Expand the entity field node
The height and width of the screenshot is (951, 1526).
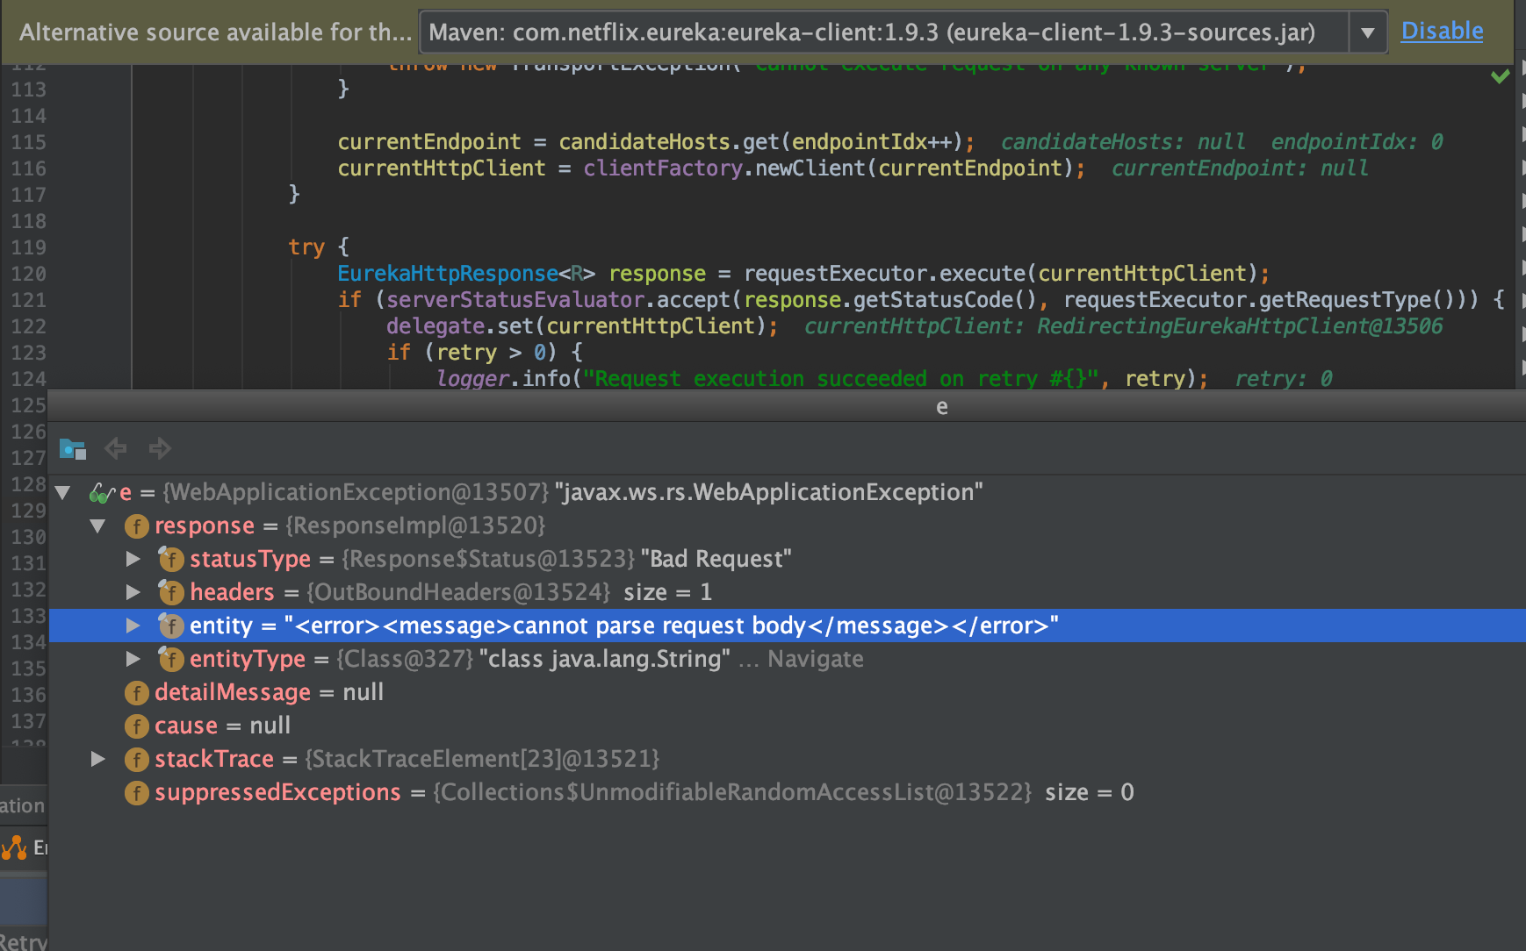[x=133, y=626]
